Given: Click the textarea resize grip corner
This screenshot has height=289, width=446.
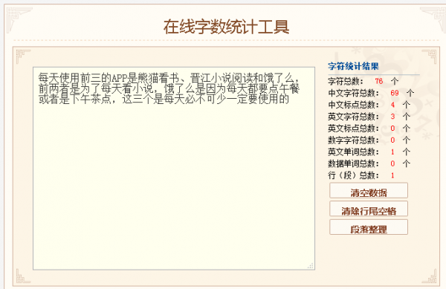Looking at the screenshot, I should coord(311,266).
